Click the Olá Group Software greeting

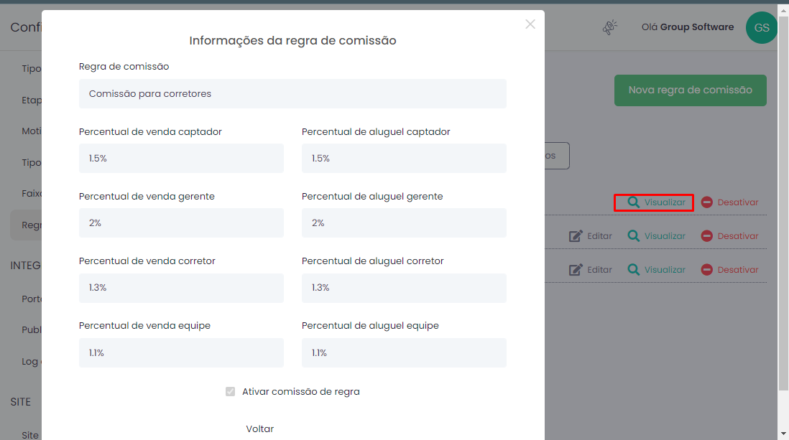pos(688,27)
